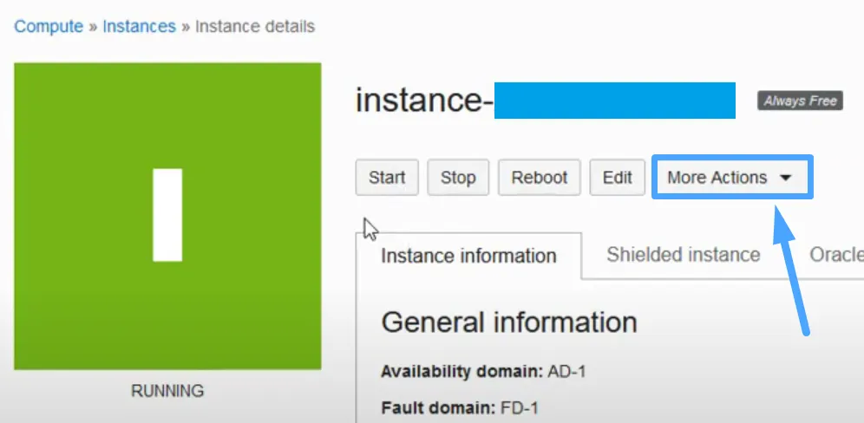Image resolution: width=864 pixels, height=423 pixels.
Task: Click the Instance details breadcrumb text
Action: point(254,26)
